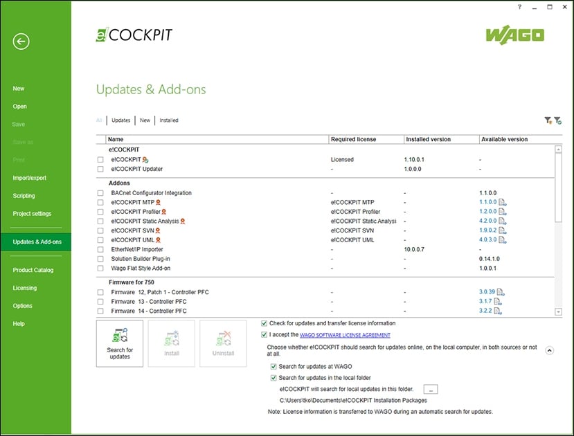
Task: Open release notes icon beside version 4.2.0.0
Action: (x=502, y=221)
